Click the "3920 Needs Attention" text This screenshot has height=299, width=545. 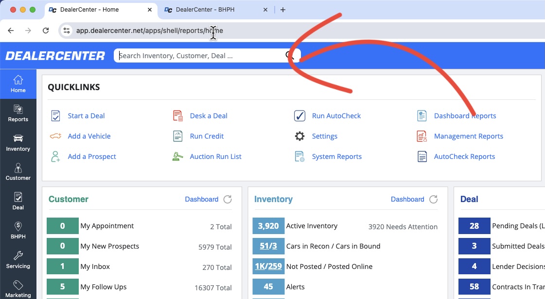403,227
